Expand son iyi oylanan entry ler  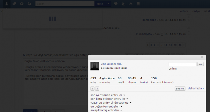click(108, 95)
